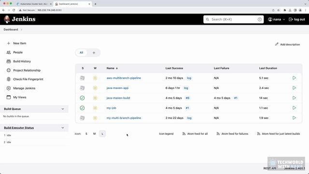
Task: Focus the Jenkins search field
Action: coord(234,19)
